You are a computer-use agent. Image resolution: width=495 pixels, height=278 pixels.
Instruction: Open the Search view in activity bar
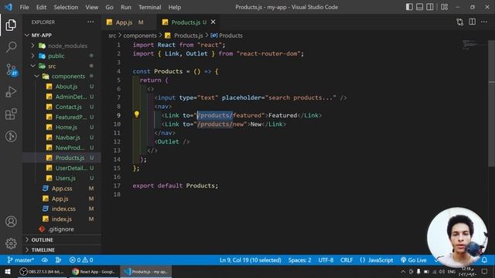[x=11, y=47]
